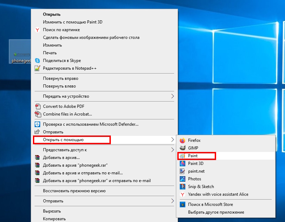
Task: Choose Восстановить прежнюю версию
Action: pyautogui.click(x=74, y=191)
